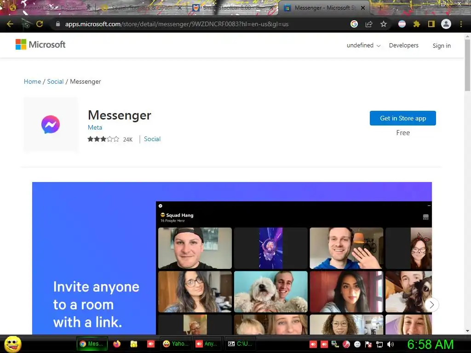
Task: Open Social in the breadcrumb
Action: pyautogui.click(x=55, y=81)
